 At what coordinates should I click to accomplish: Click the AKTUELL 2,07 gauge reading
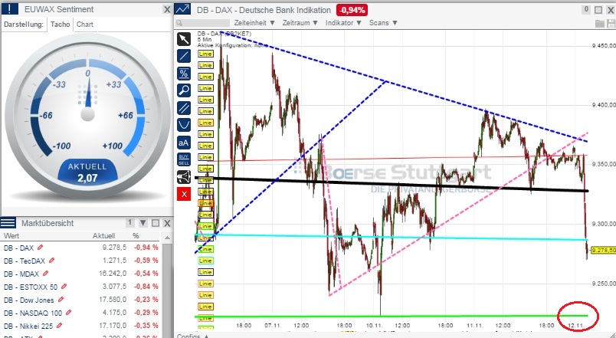[87, 172]
